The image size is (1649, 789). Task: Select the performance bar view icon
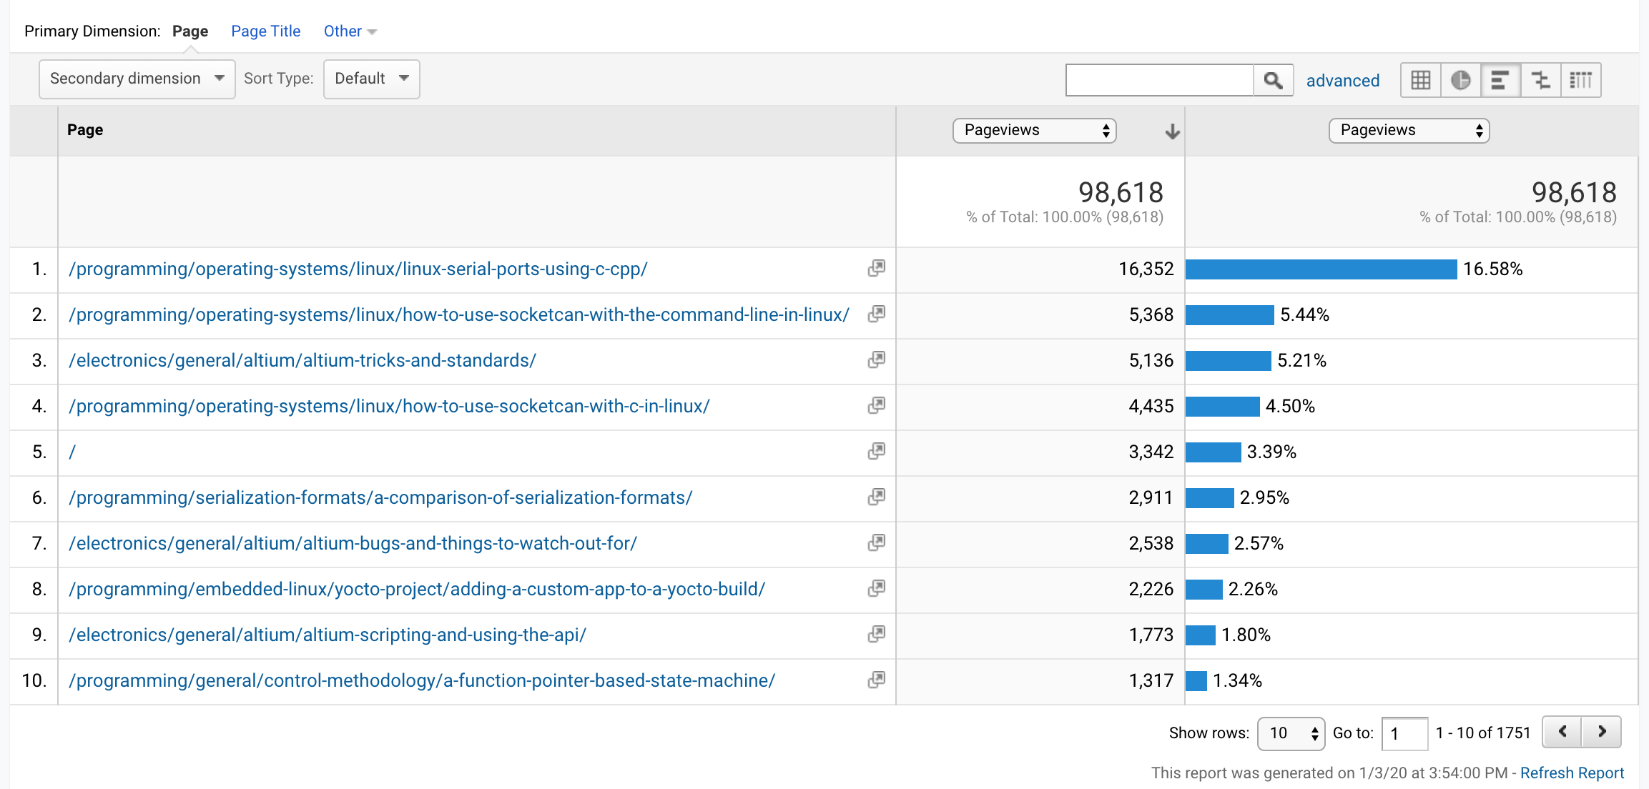click(x=1500, y=80)
